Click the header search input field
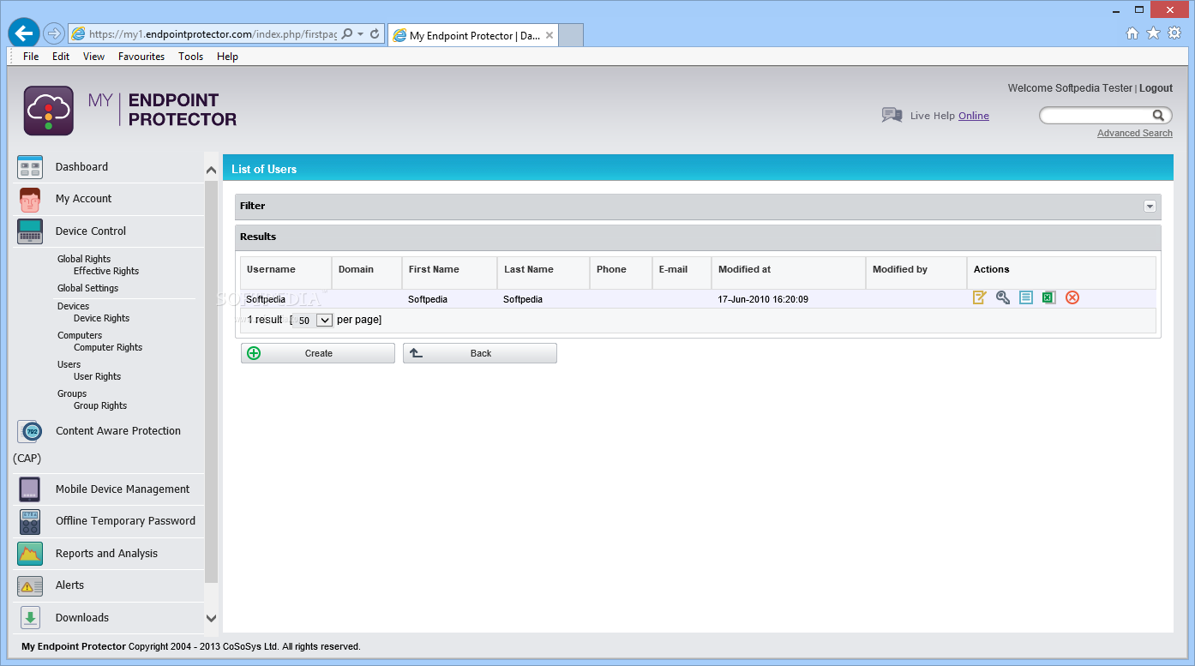Image resolution: width=1195 pixels, height=666 pixels. point(1096,115)
